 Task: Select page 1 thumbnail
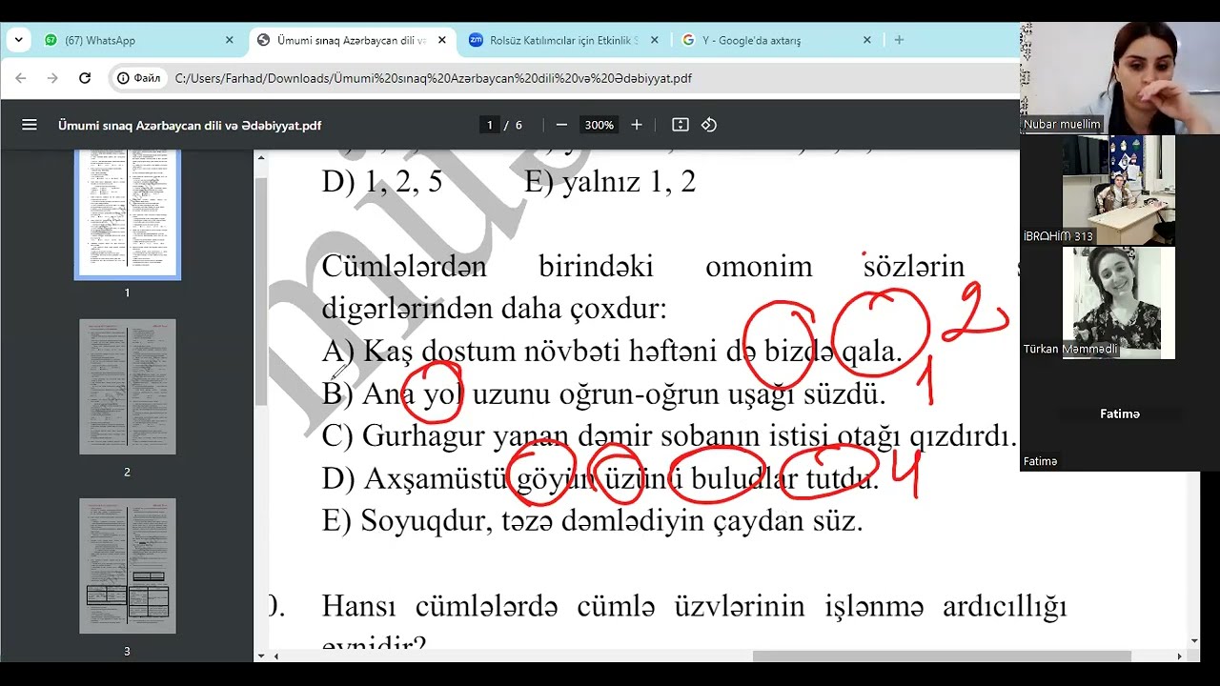128,213
